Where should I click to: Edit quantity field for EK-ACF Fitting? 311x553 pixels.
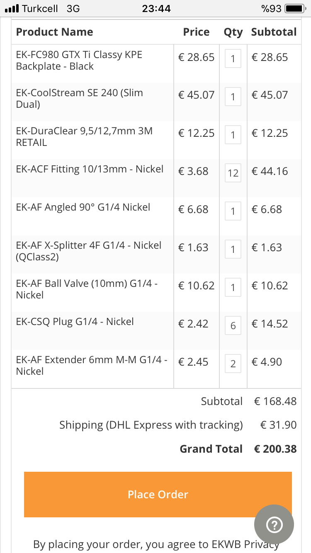(x=233, y=172)
